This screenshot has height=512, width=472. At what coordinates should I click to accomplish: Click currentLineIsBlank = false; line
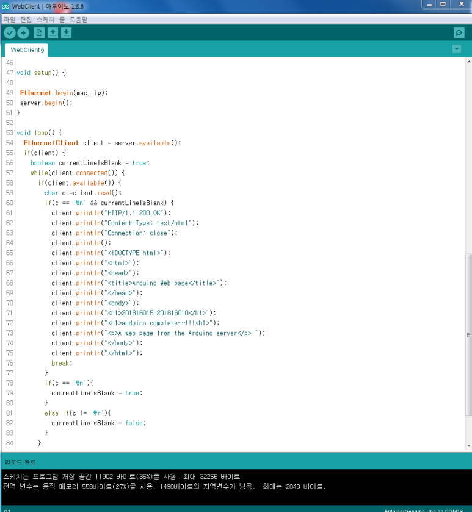[x=99, y=423]
